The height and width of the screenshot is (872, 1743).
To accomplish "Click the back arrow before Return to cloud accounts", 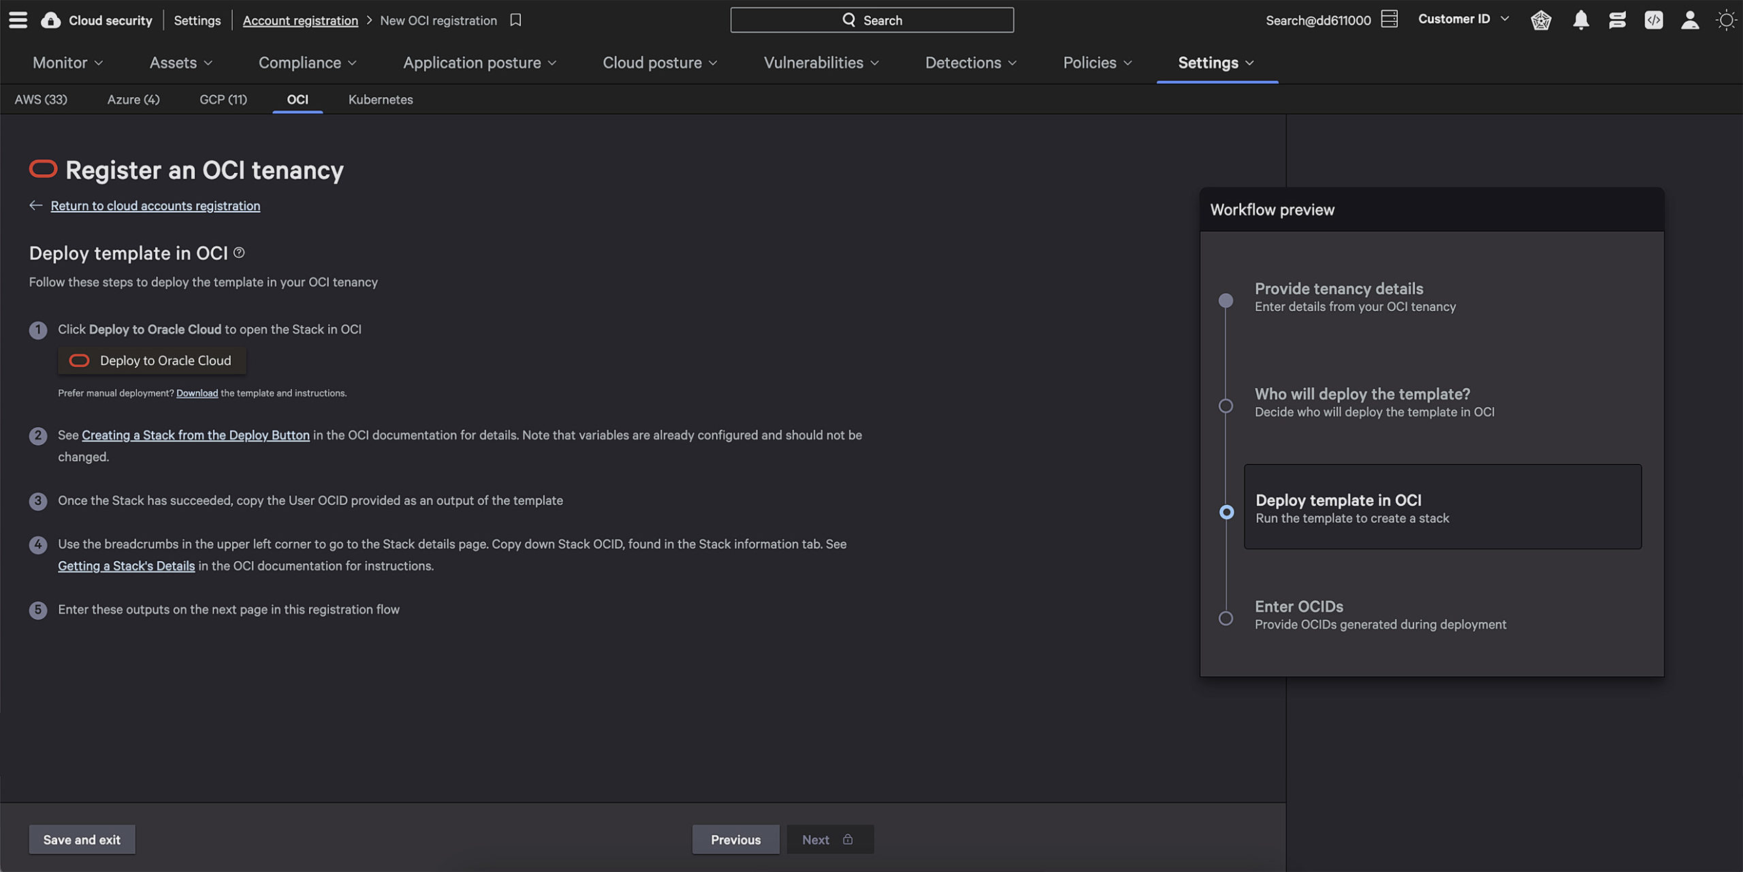I will [x=36, y=205].
